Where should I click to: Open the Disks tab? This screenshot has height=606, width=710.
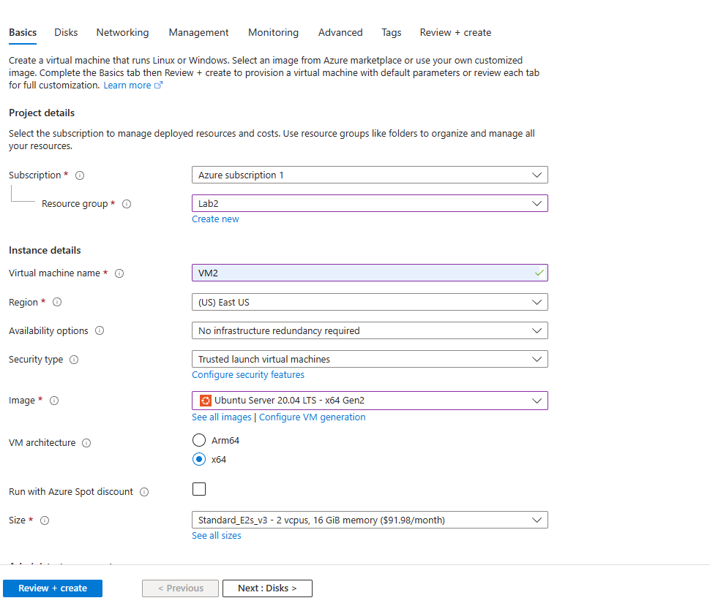[66, 33]
